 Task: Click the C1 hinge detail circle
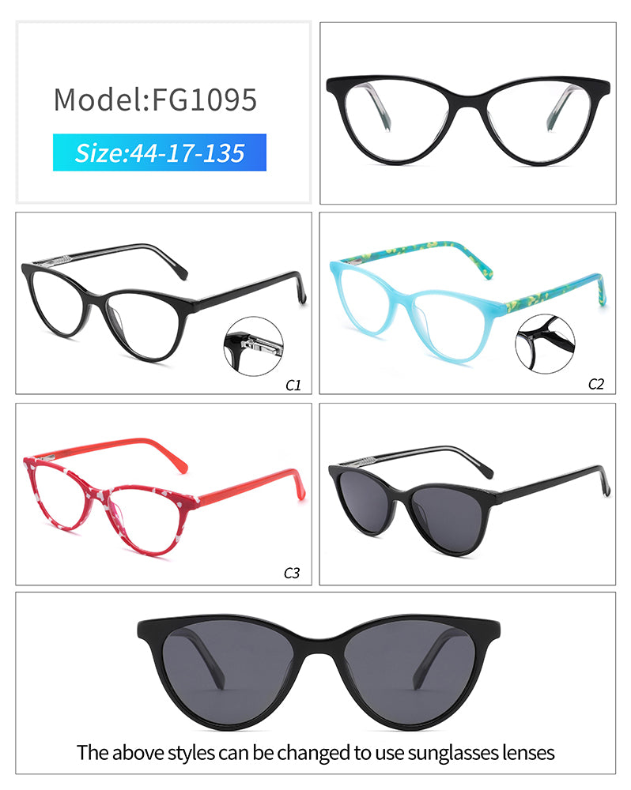(x=253, y=346)
